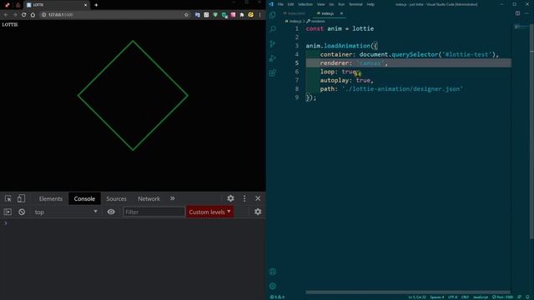Go forward in browser
The height and width of the screenshot is (300, 534).
pos(15,15)
